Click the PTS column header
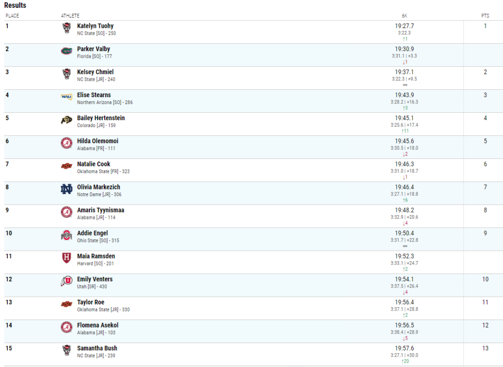Viewport: 503px width, 367px height. pyautogui.click(x=485, y=16)
